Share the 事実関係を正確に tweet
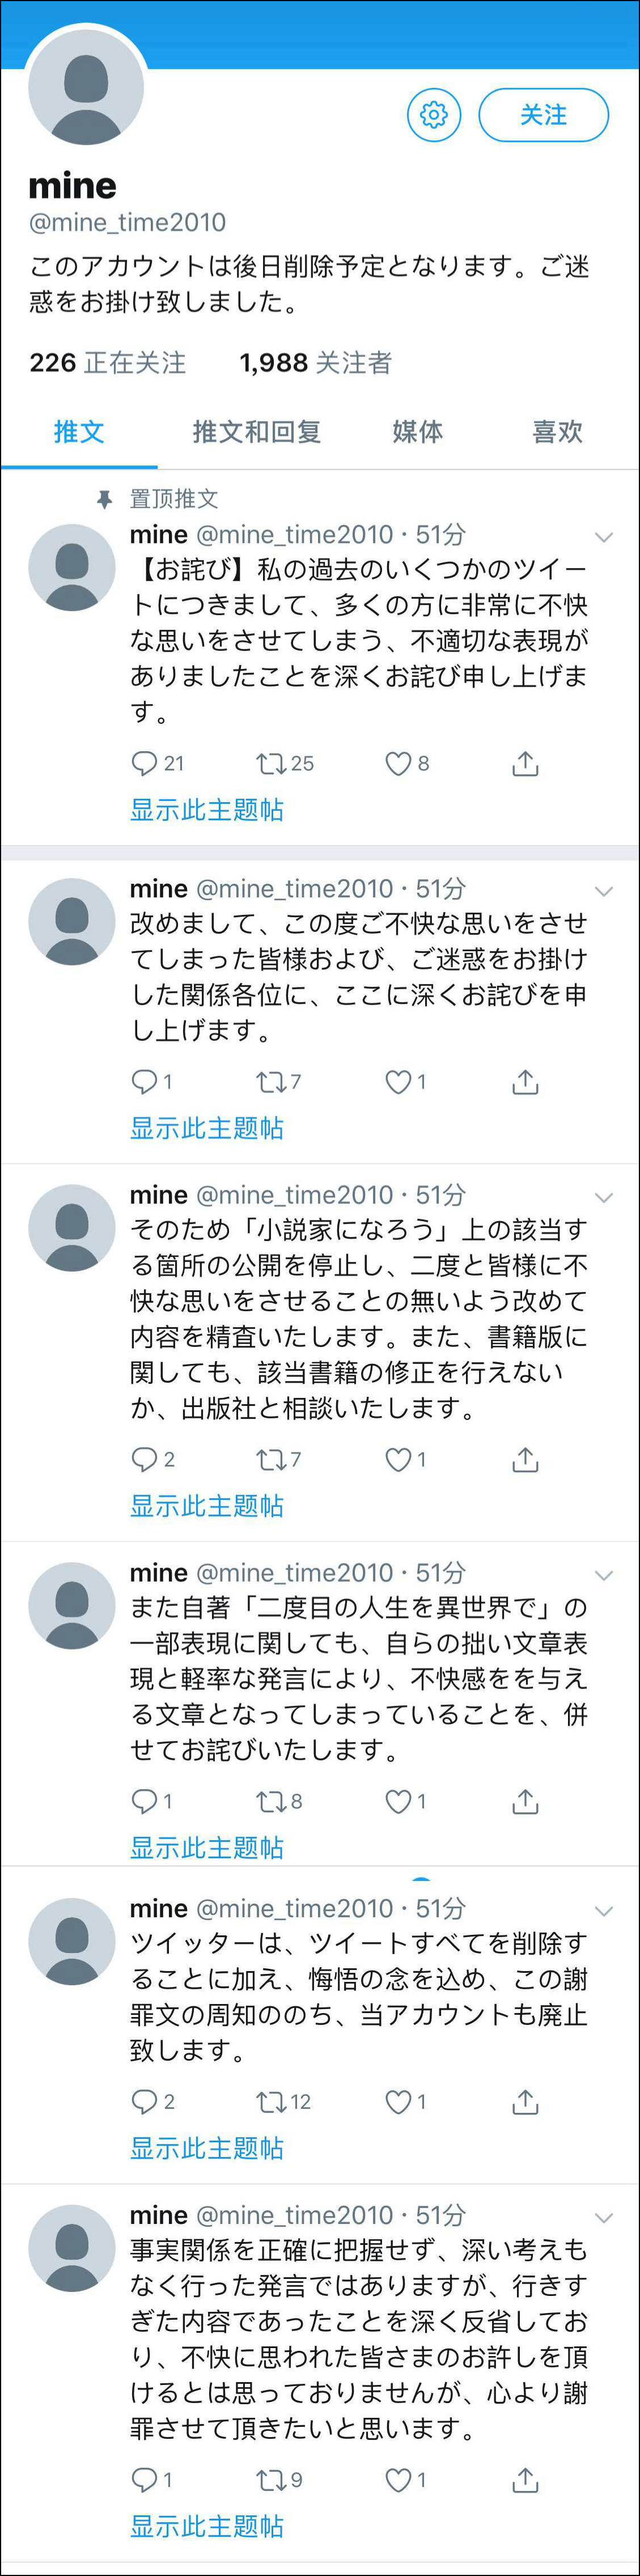 tap(525, 2480)
